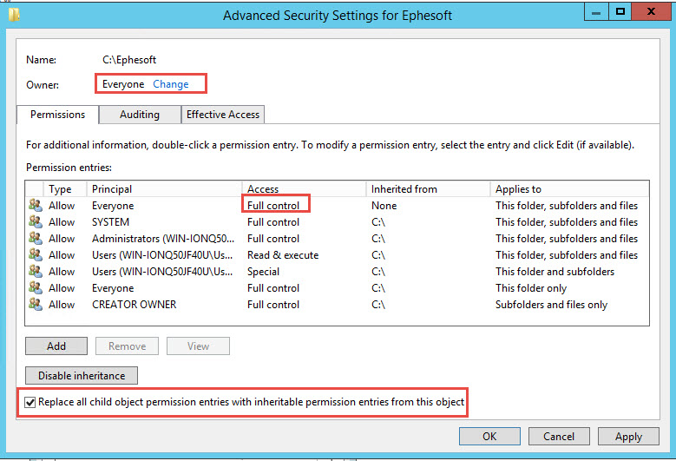Click 'Full control' for Everyone inherited from None
The width and height of the screenshot is (676, 461).
[273, 206]
